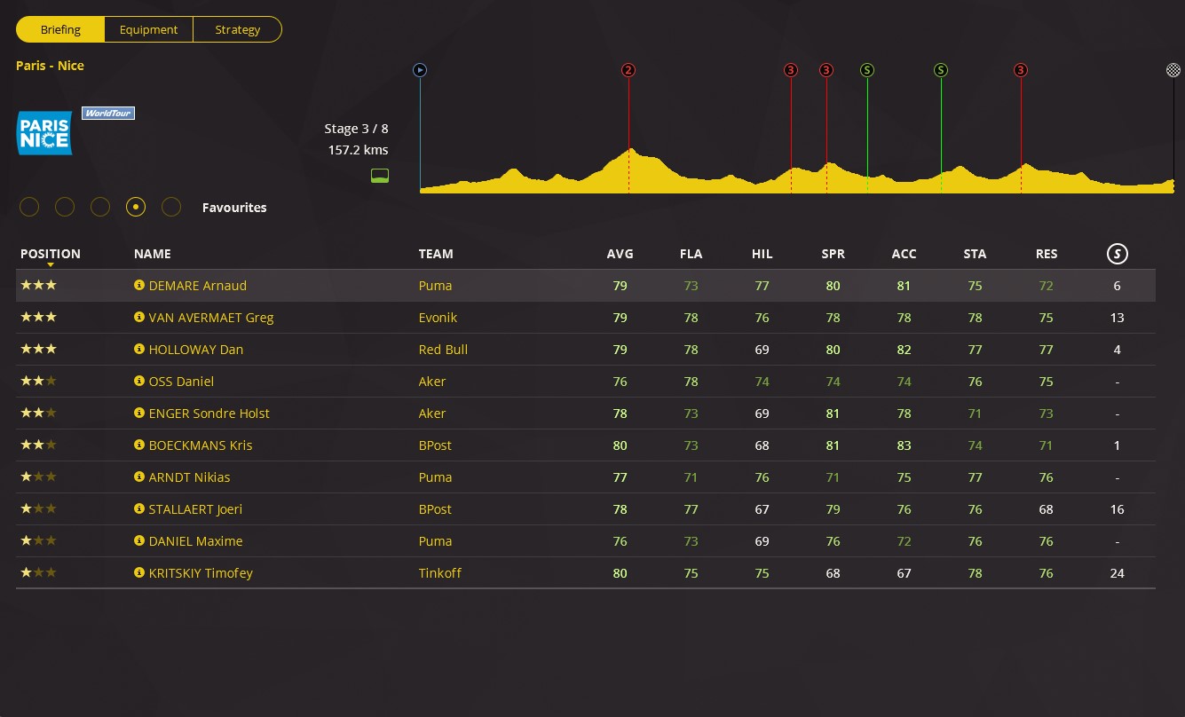Screen dimensions: 1185x717
Task: Click the green stage type icon
Action: [x=380, y=175]
